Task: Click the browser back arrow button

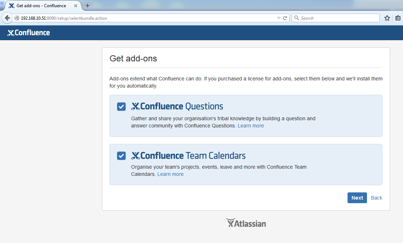Action: 7,18
